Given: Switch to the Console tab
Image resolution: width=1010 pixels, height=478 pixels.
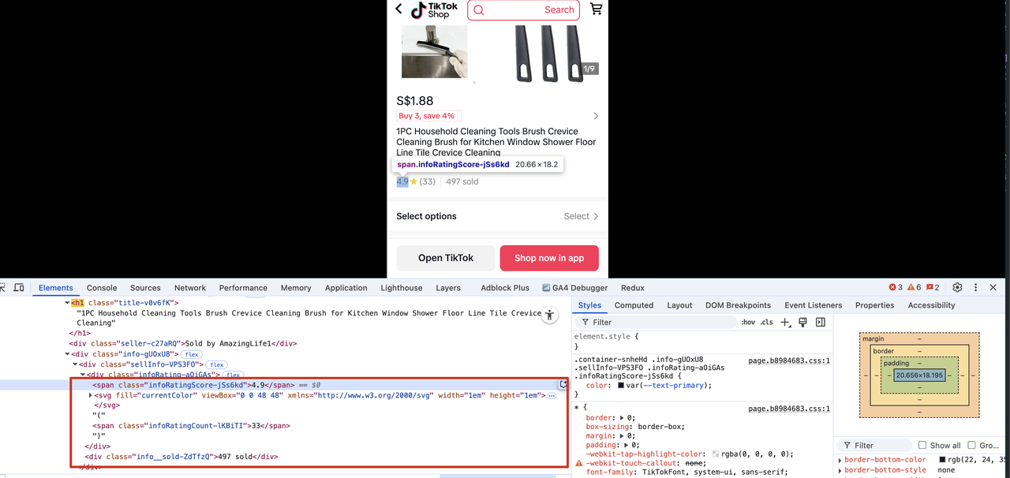Looking at the screenshot, I should (102, 288).
